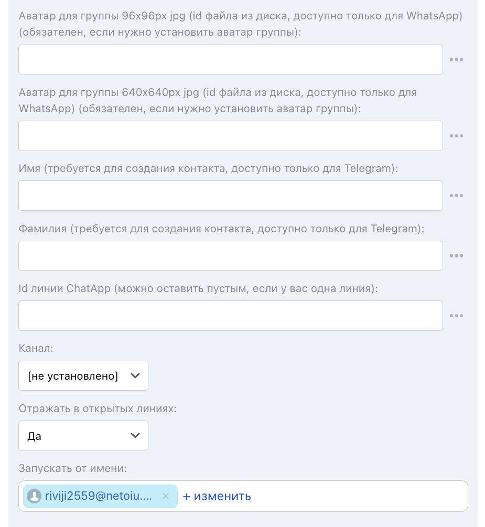Click empty space in Запускать от имени box
This screenshot has width=485, height=527.
click(362, 496)
